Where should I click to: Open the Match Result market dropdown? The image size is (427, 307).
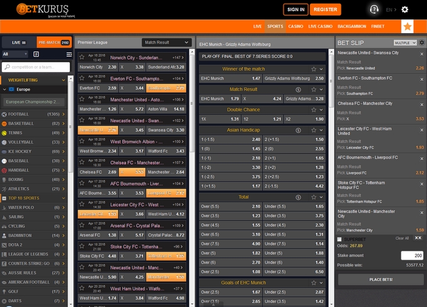click(167, 42)
